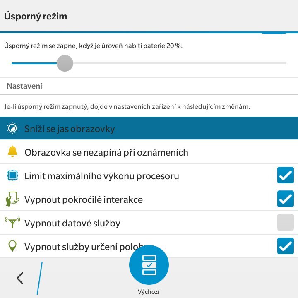
Task: Uncheck Vypnout pokročilé interakce checkbox
Action: 285,199
